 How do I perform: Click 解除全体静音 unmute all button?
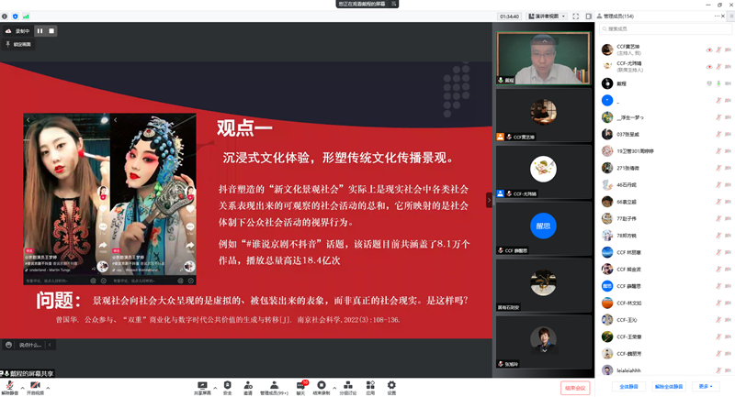click(669, 387)
